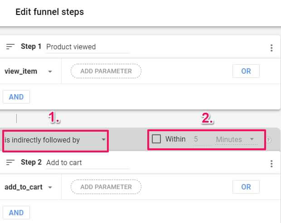
Task: Open Step 1 three-dot options menu
Action: [x=271, y=48]
